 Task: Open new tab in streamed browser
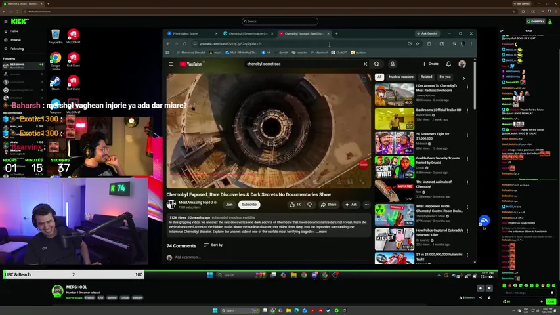tap(336, 33)
